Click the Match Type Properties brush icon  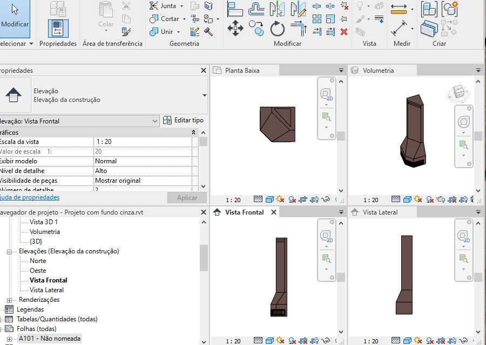tap(126, 32)
